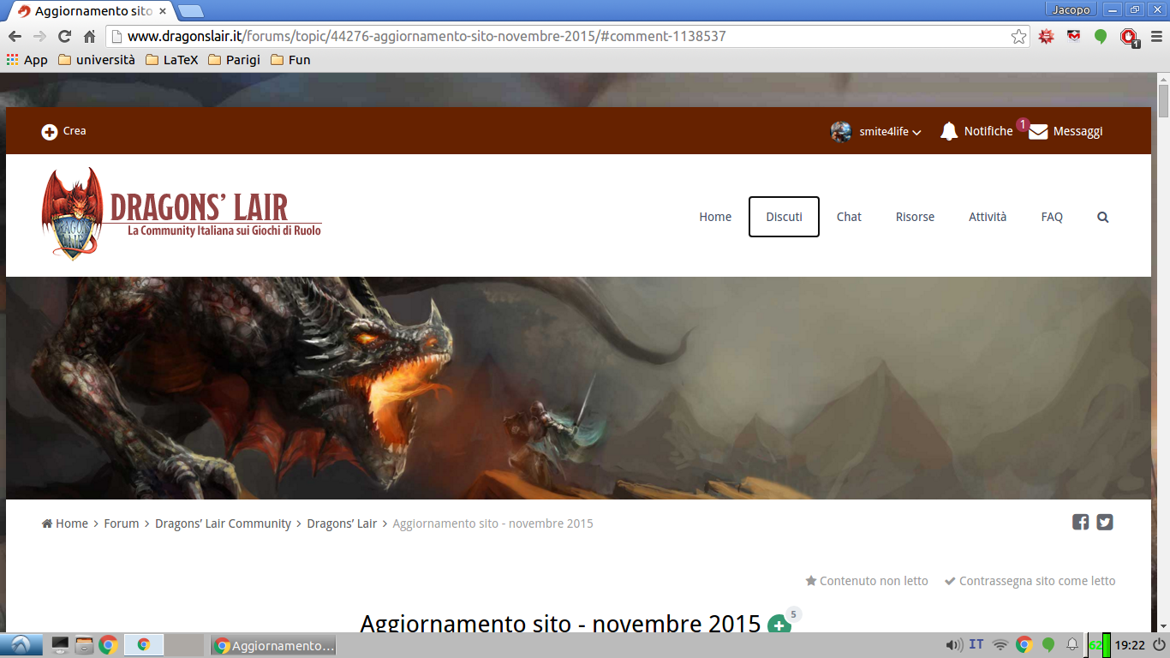Open the Home navigation item
The height and width of the screenshot is (658, 1170).
tap(715, 217)
